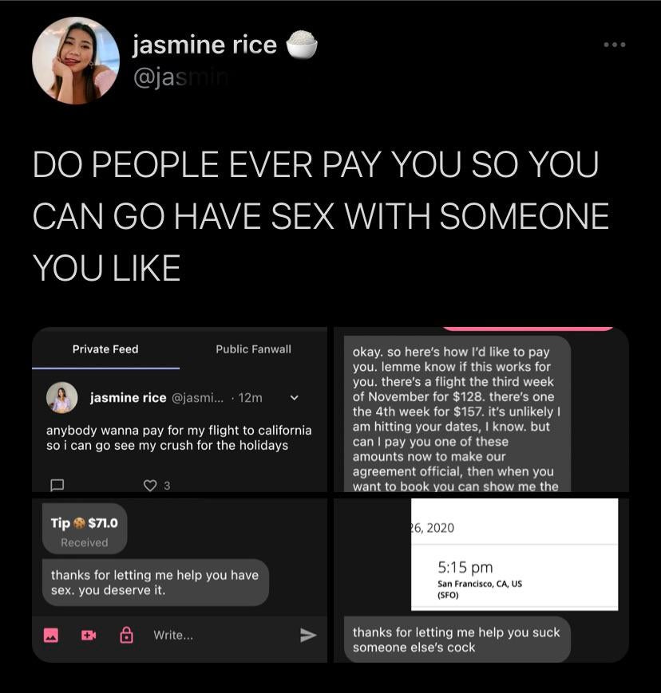Switch to the Public Fanwall tab
The image size is (661, 693).
[x=254, y=349]
